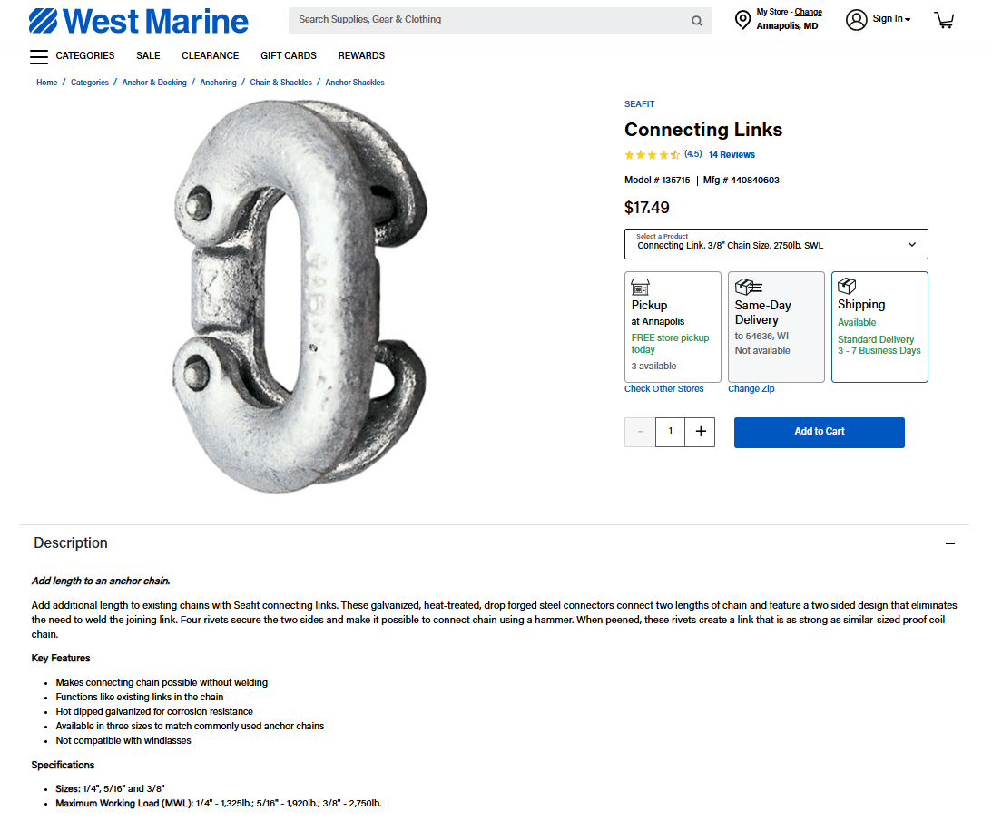Click the user account icon

coord(856,20)
